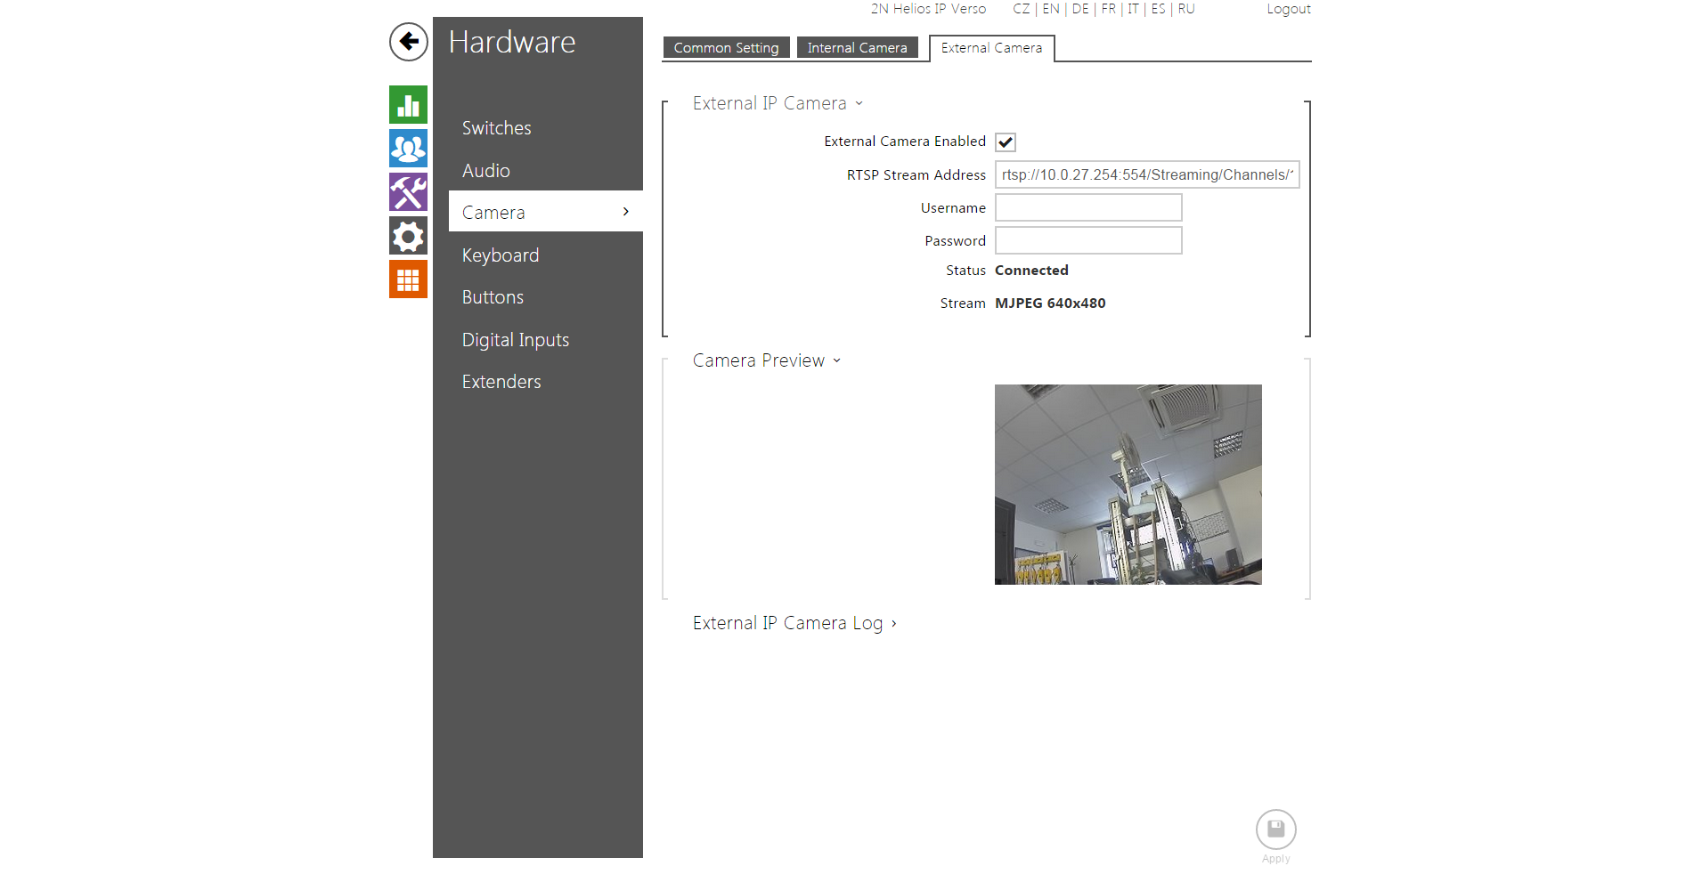1694x874 pixels.
Task: Open the Services gear icon
Action: (408, 236)
